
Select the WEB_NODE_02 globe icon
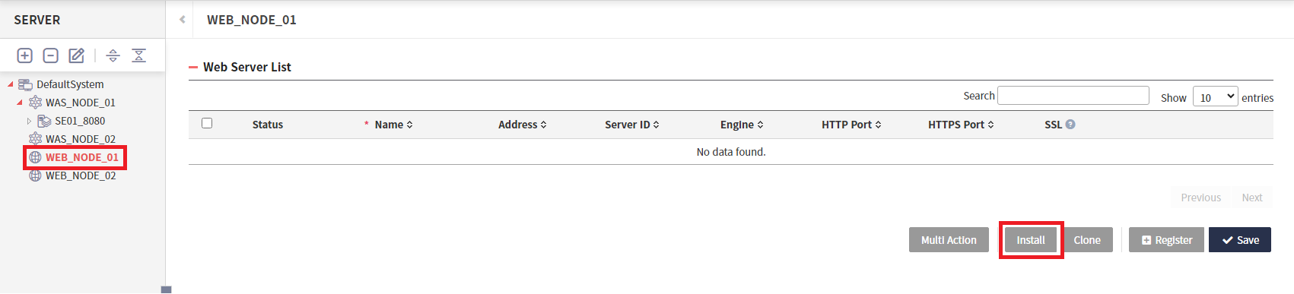[35, 175]
